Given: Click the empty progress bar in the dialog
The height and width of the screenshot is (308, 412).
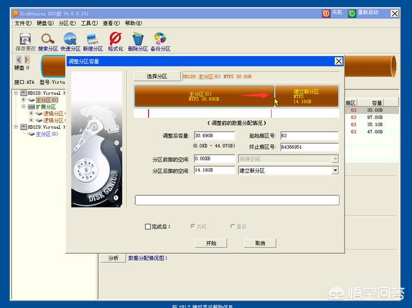Looking at the screenshot, I should (x=237, y=200).
